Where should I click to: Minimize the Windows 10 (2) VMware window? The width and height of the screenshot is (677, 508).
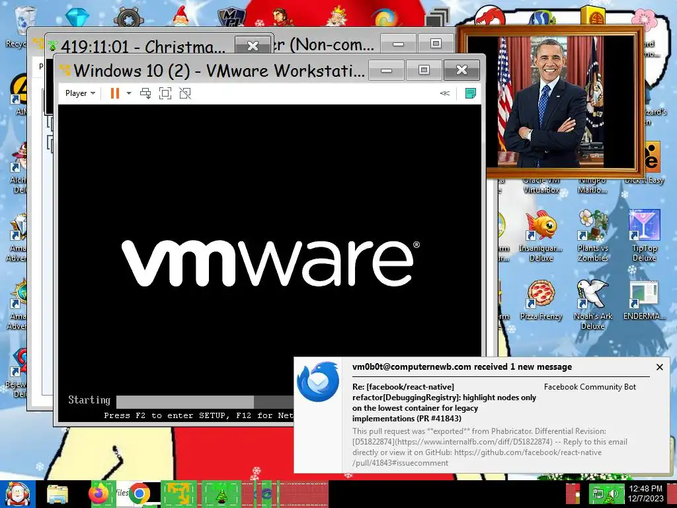386,70
